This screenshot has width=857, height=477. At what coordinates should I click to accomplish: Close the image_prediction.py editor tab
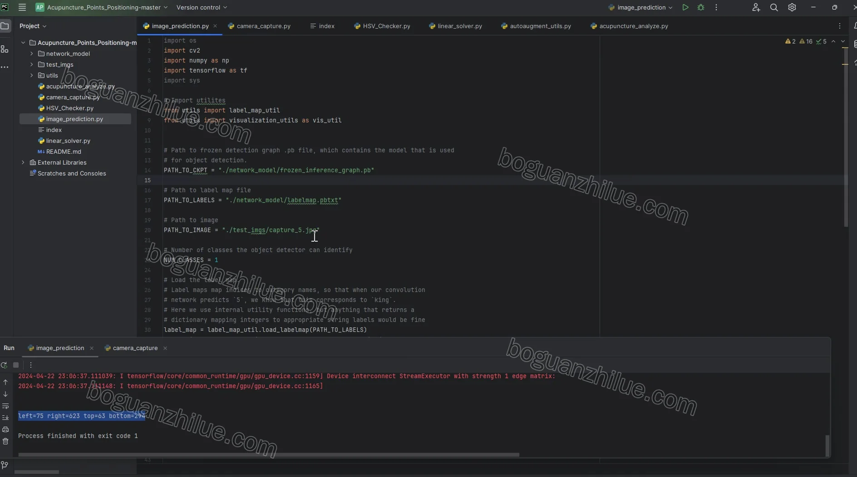(x=215, y=26)
